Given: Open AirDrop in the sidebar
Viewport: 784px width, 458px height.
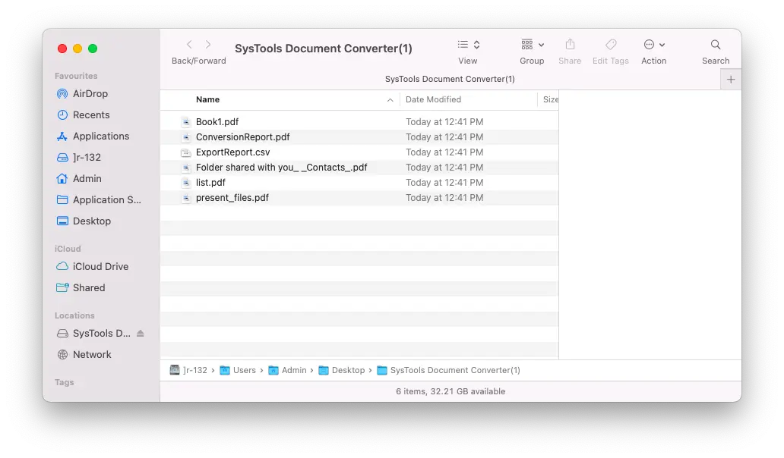Looking at the screenshot, I should [x=90, y=94].
